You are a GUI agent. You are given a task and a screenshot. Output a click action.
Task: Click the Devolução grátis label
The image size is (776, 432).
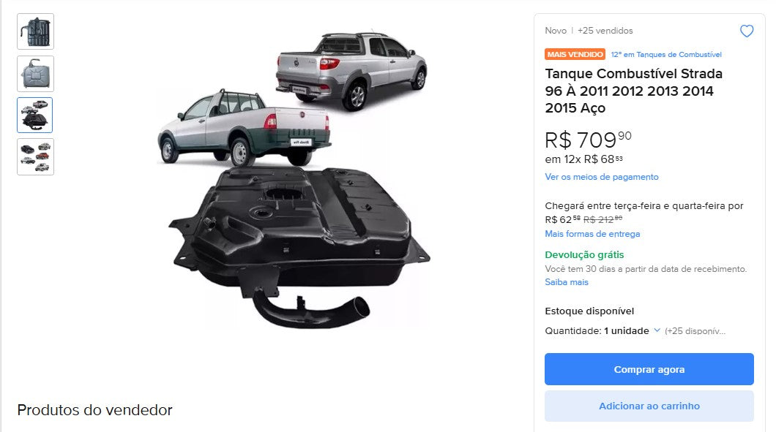pos(584,255)
